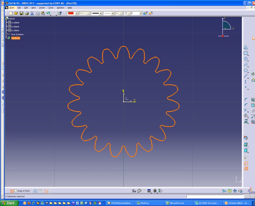Click the Fly mode icon in view toolbar

[224, 191]
